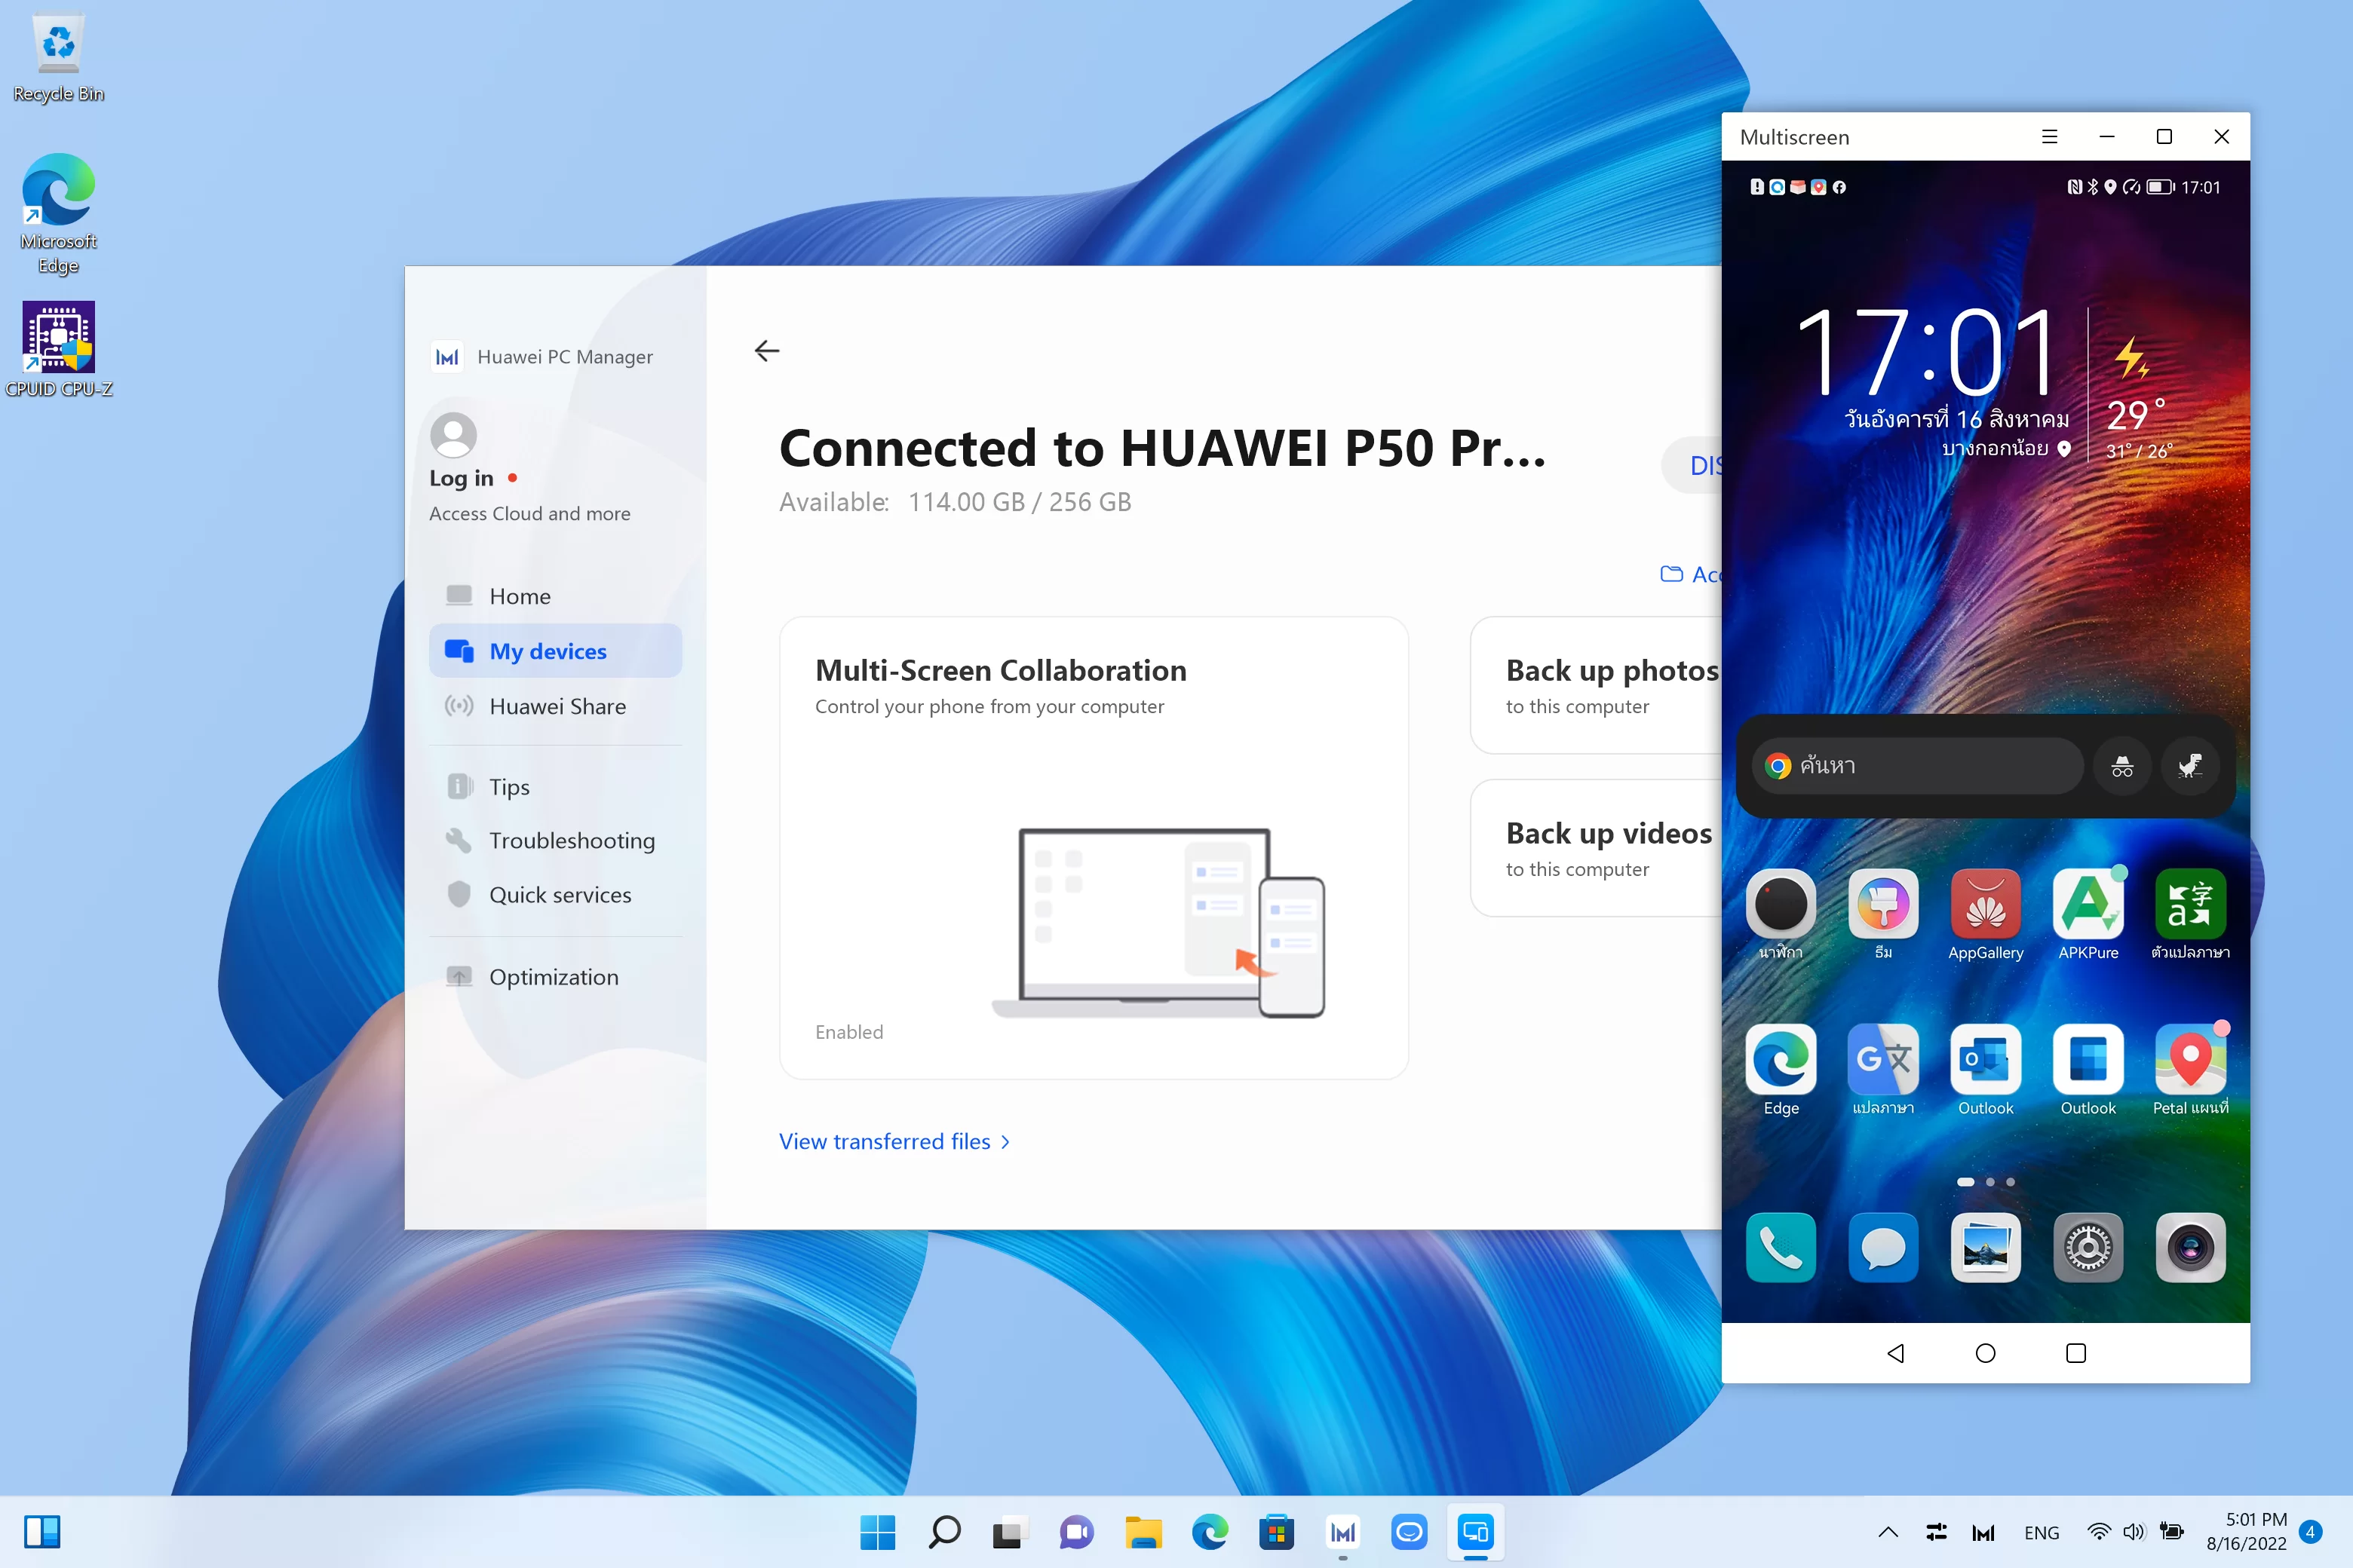
Task: Tap the dinosaur game icon in widget
Action: [x=2190, y=766]
